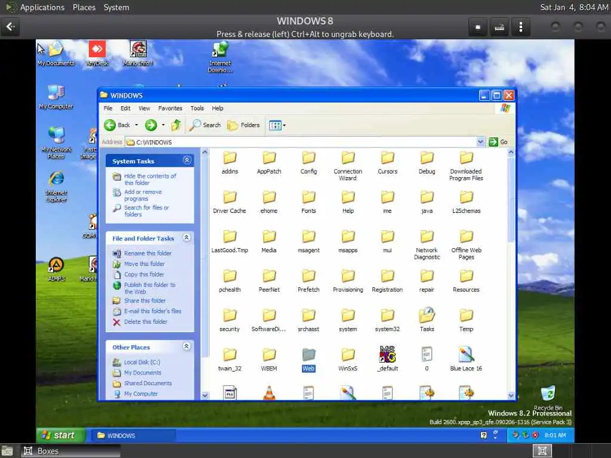The width and height of the screenshot is (611, 458).
Task: Open the Recycle Bin desktop icon
Action: (548, 397)
